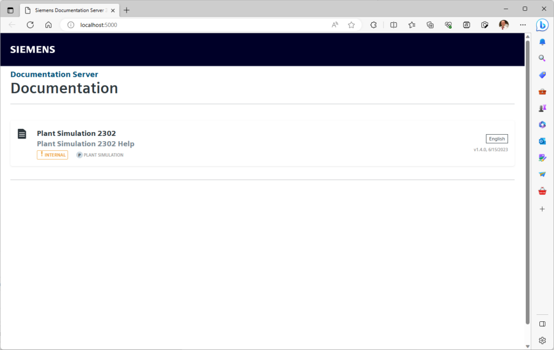
Task: Click the document icon beside Plant Simulation 2302
Action: [22, 134]
